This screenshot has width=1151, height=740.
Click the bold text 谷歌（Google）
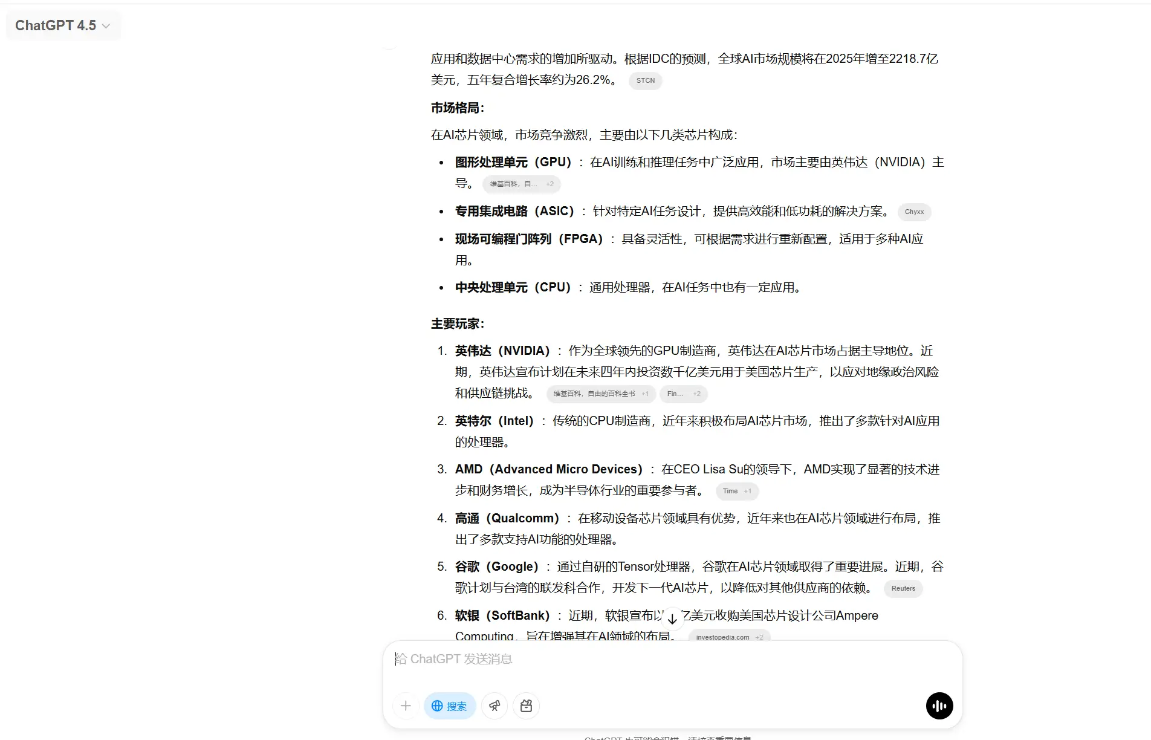coord(497,567)
